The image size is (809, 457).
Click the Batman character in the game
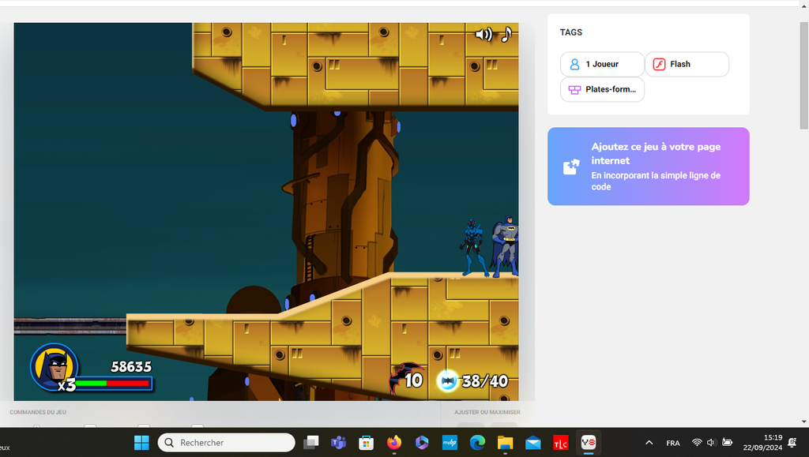pyautogui.click(x=506, y=246)
